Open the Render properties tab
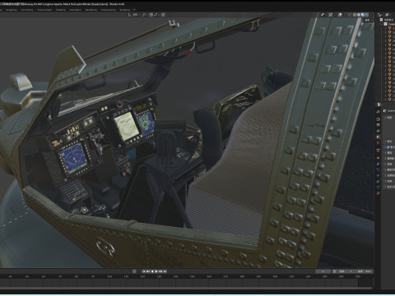Screen dimensions: 395x296 click(x=378, y=112)
